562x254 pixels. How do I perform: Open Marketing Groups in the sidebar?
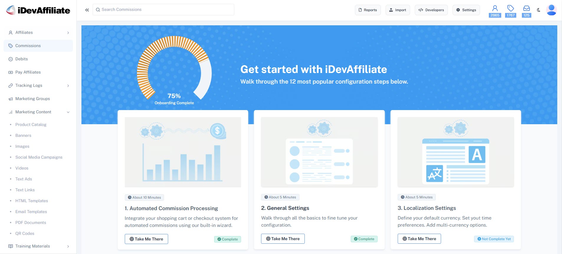(x=38, y=99)
